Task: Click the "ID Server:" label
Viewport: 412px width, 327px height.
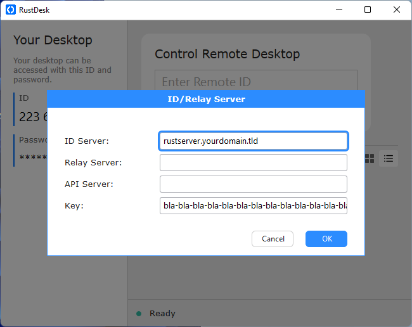Action: pos(87,141)
